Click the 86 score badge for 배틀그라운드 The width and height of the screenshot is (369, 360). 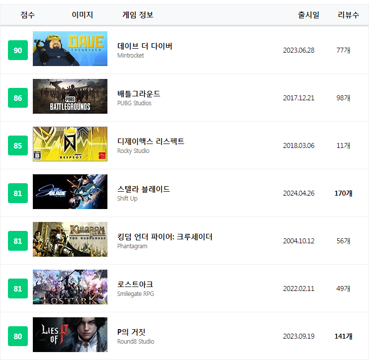[18, 98]
